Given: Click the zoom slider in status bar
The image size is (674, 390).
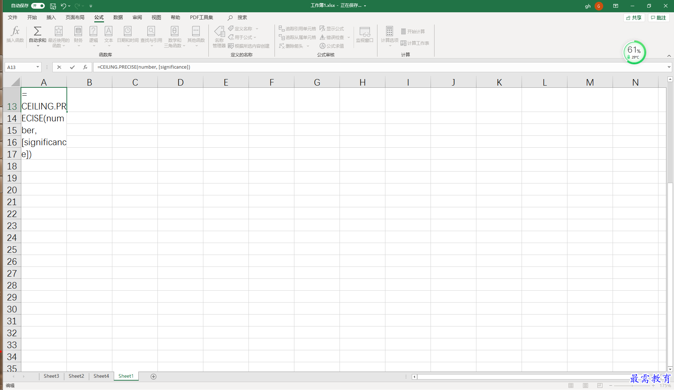Looking at the screenshot, I should tap(632, 386).
